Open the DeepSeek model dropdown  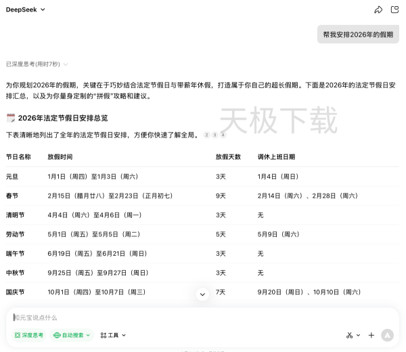(x=26, y=9)
